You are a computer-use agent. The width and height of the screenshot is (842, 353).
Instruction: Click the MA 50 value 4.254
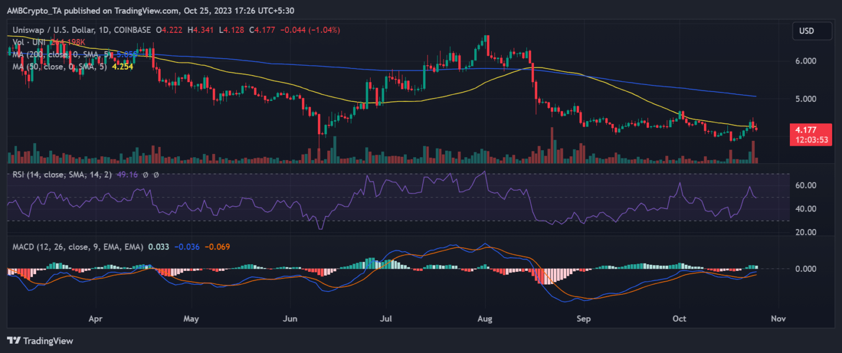click(122, 66)
